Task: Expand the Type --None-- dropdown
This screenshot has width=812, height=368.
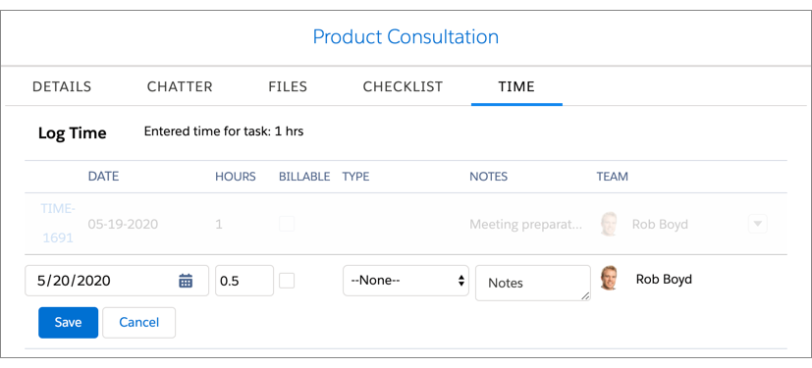Action: click(x=406, y=281)
